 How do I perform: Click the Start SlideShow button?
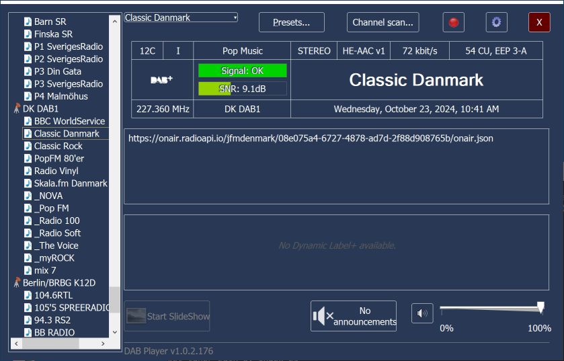coord(167,316)
